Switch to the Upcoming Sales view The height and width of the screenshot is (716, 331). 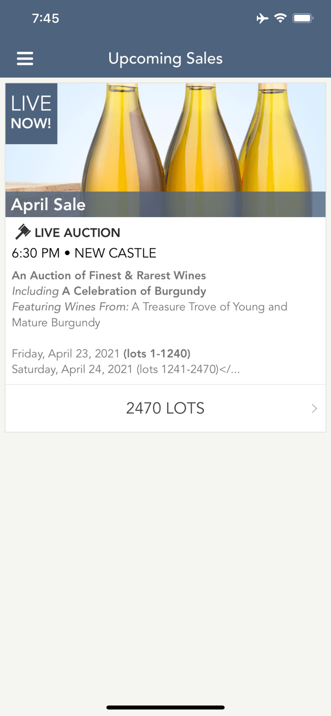tap(165, 58)
